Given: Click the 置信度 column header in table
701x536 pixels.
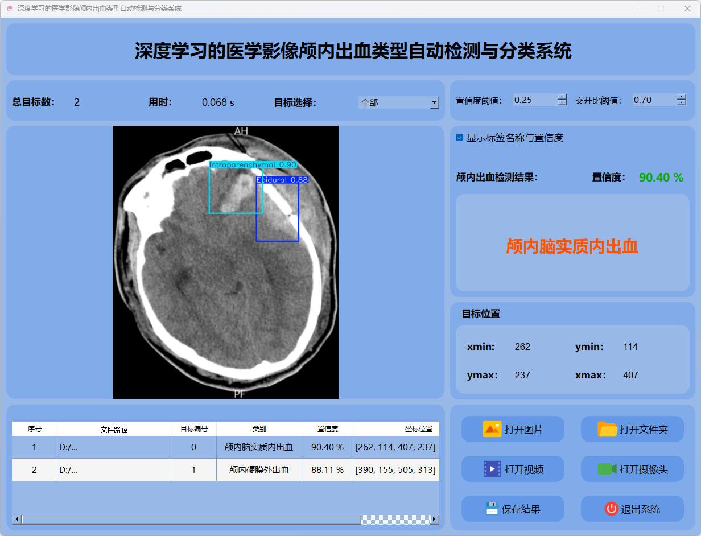Looking at the screenshot, I should 328,429.
